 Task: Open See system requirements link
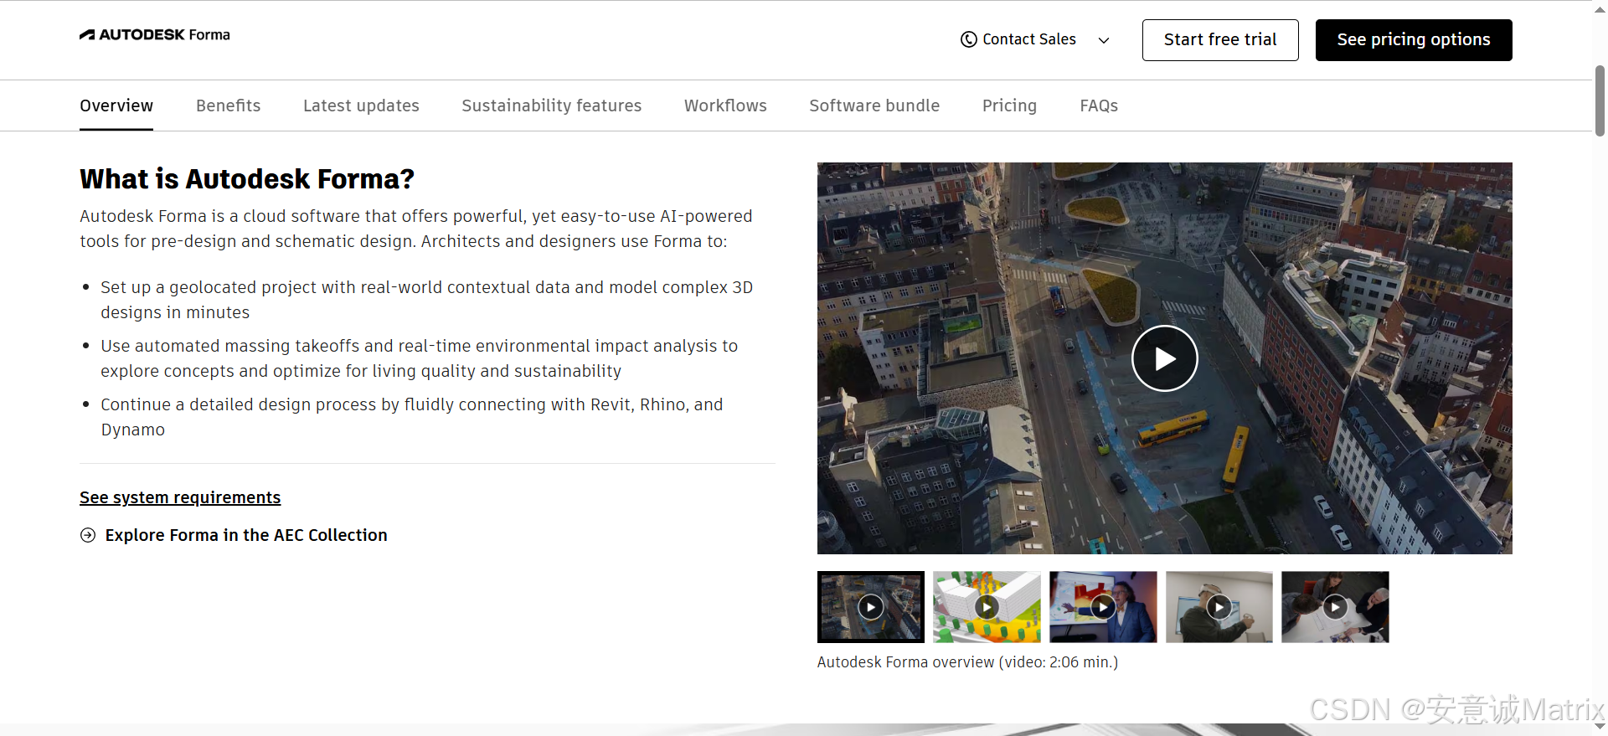(x=180, y=497)
